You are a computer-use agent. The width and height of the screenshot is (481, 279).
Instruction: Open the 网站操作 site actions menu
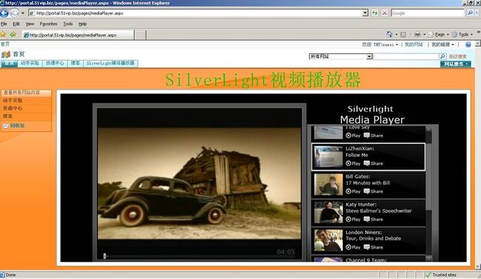456,64
